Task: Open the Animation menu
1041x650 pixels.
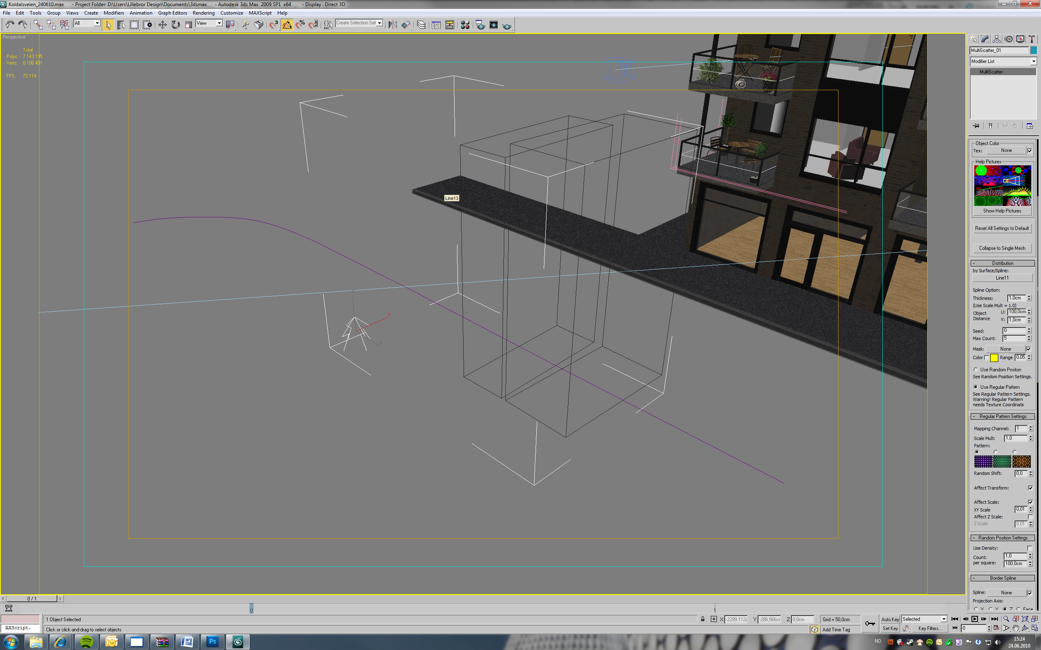Action: pyautogui.click(x=141, y=13)
